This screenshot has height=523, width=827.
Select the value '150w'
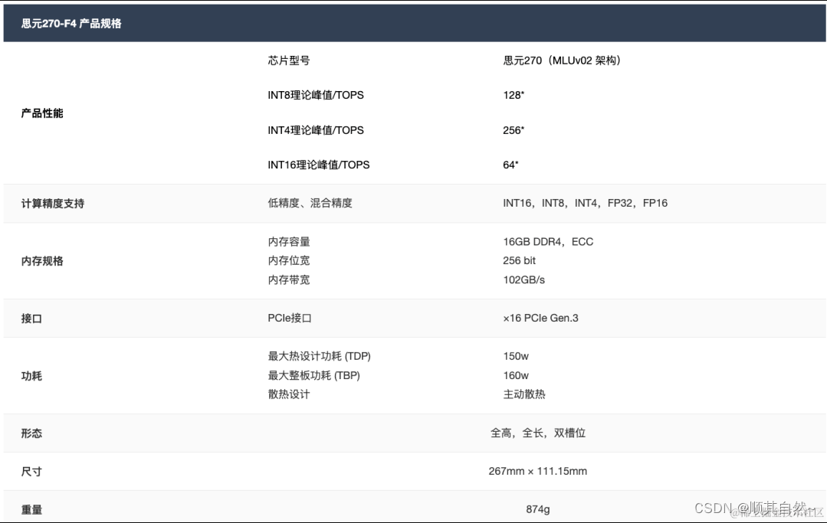click(516, 357)
